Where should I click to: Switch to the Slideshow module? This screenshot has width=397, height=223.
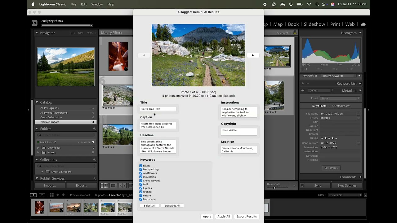314,24
